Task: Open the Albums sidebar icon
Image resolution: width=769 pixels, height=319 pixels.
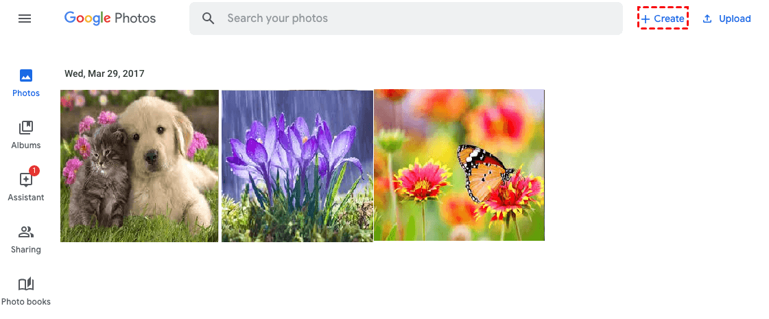Action: pyautogui.click(x=26, y=128)
